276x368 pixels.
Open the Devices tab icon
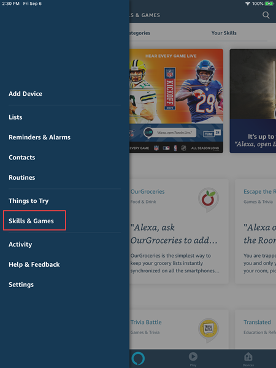pos(248,357)
